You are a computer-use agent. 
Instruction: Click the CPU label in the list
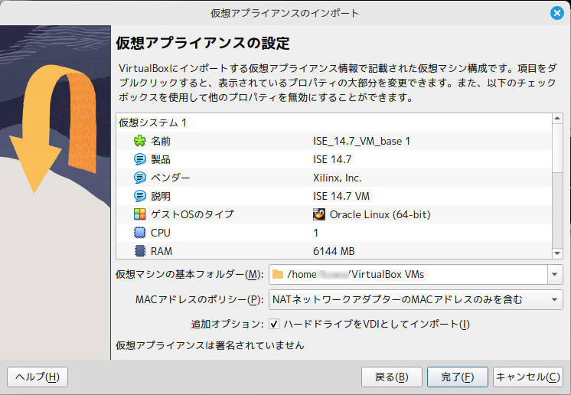pyautogui.click(x=161, y=233)
